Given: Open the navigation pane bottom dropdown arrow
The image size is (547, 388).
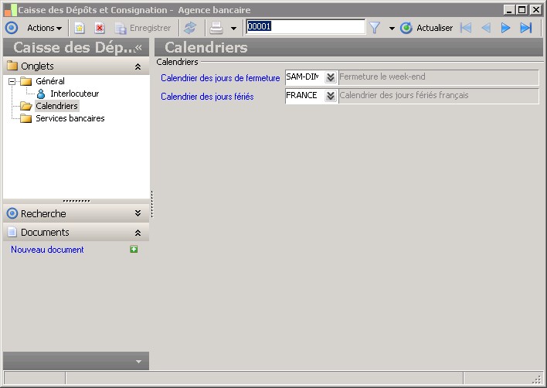Looking at the screenshot, I should 138,362.
